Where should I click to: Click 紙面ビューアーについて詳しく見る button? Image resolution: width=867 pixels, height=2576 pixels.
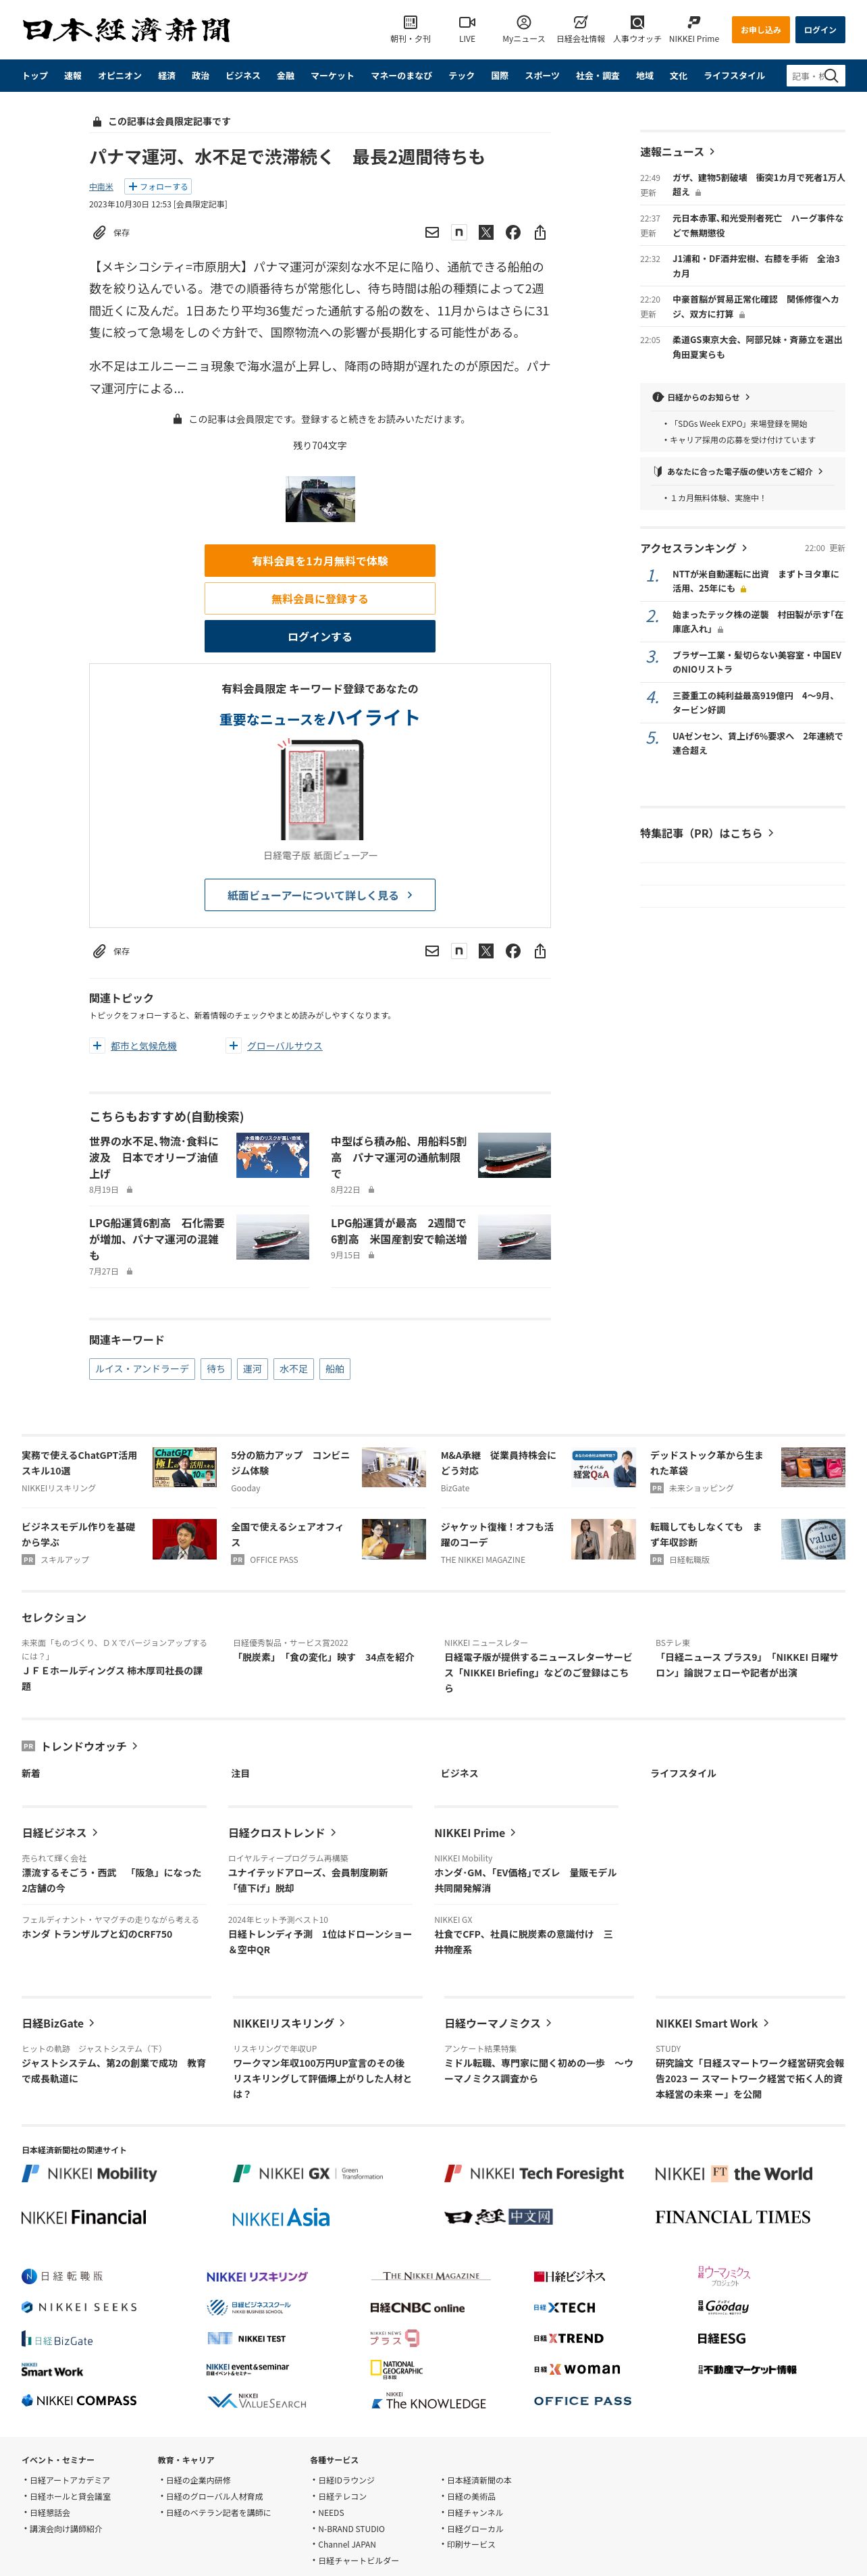pyautogui.click(x=320, y=895)
